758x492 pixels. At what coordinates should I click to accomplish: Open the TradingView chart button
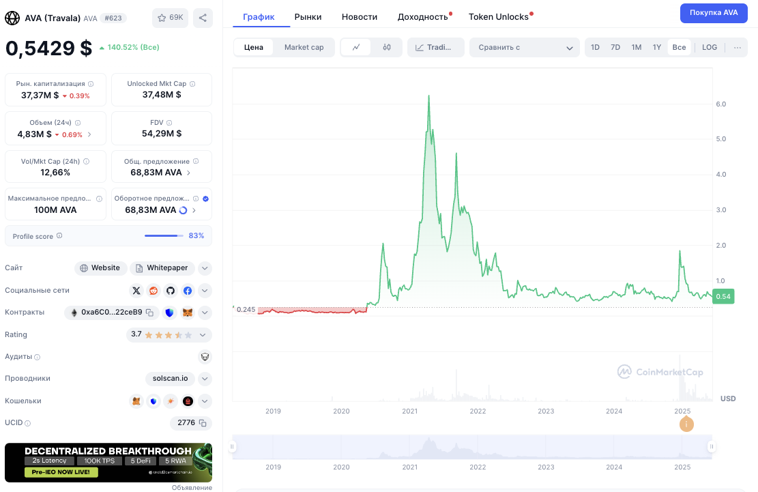click(x=435, y=47)
